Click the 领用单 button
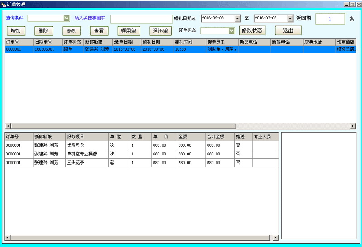362x247 pixels. [x=129, y=31]
